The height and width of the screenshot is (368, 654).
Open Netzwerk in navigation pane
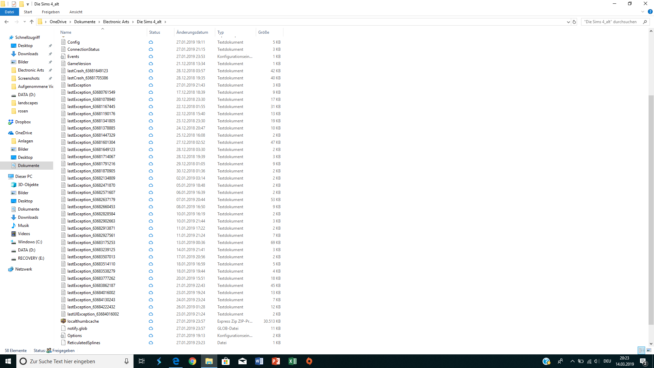24,269
